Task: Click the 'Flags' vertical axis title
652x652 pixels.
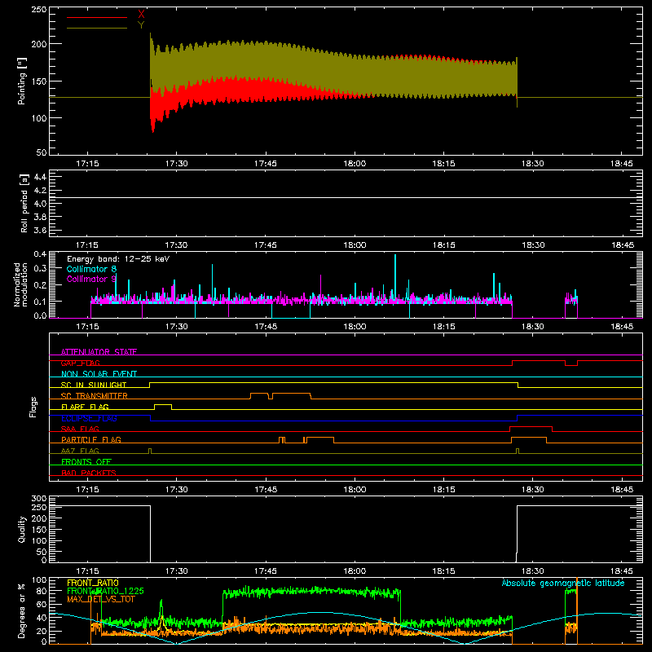Action: tap(33, 407)
